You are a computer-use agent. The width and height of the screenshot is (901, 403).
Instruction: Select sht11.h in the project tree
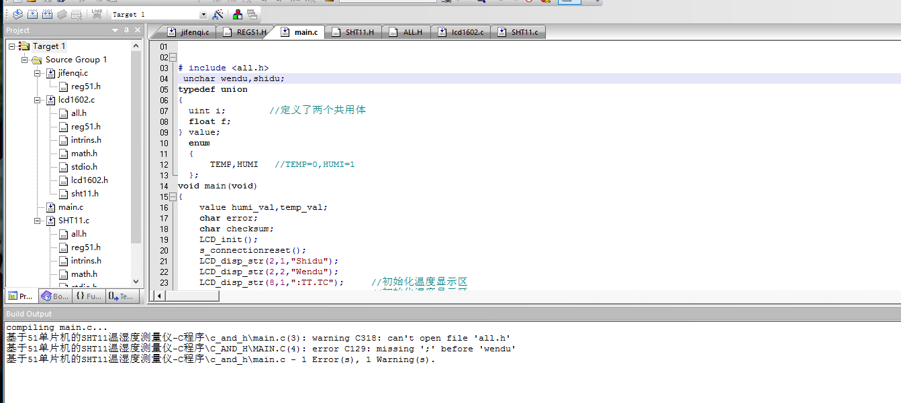(x=85, y=194)
